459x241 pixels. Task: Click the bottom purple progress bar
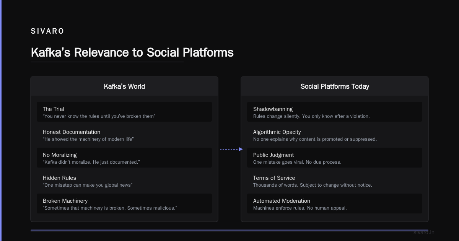(229, 230)
